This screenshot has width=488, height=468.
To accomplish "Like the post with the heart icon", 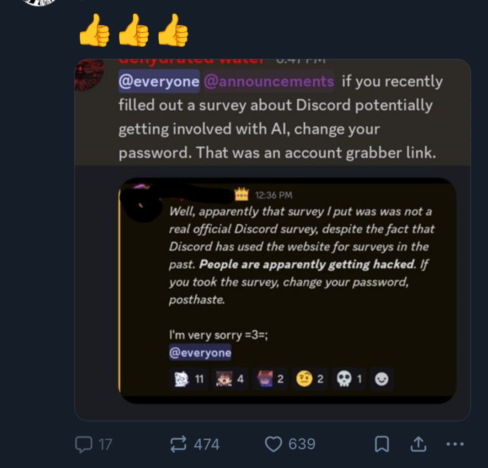I will coord(273,444).
